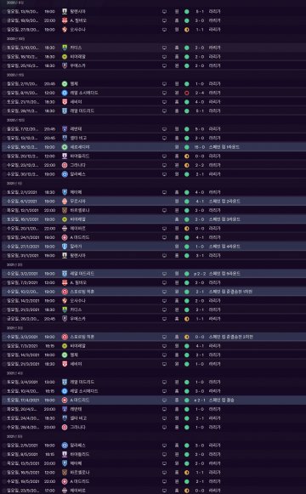Click Valencia club badge in first row
306x494 pixels.
coord(65,11)
